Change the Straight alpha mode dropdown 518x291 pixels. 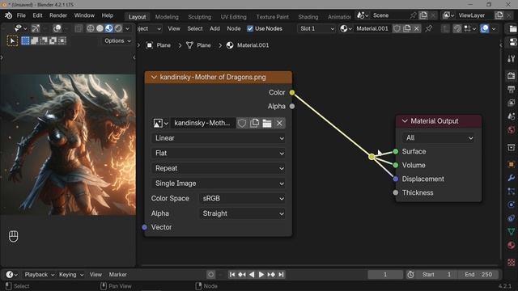coord(243,213)
